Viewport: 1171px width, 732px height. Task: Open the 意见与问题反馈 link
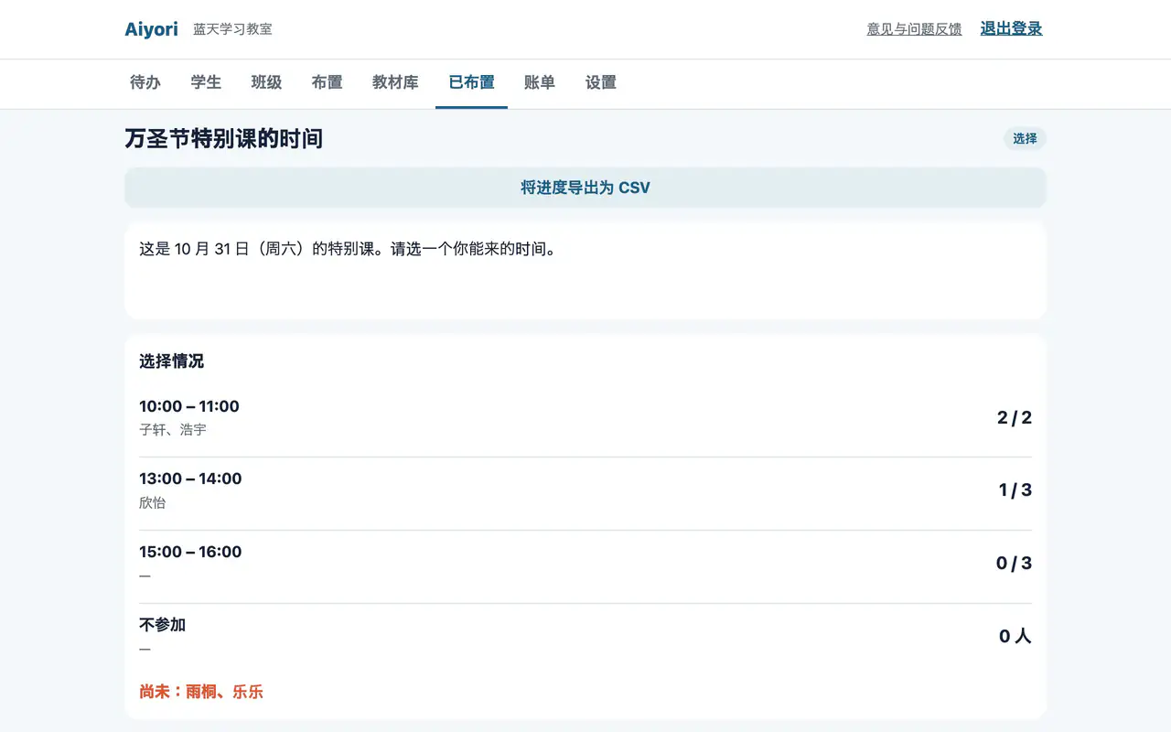[x=915, y=29]
